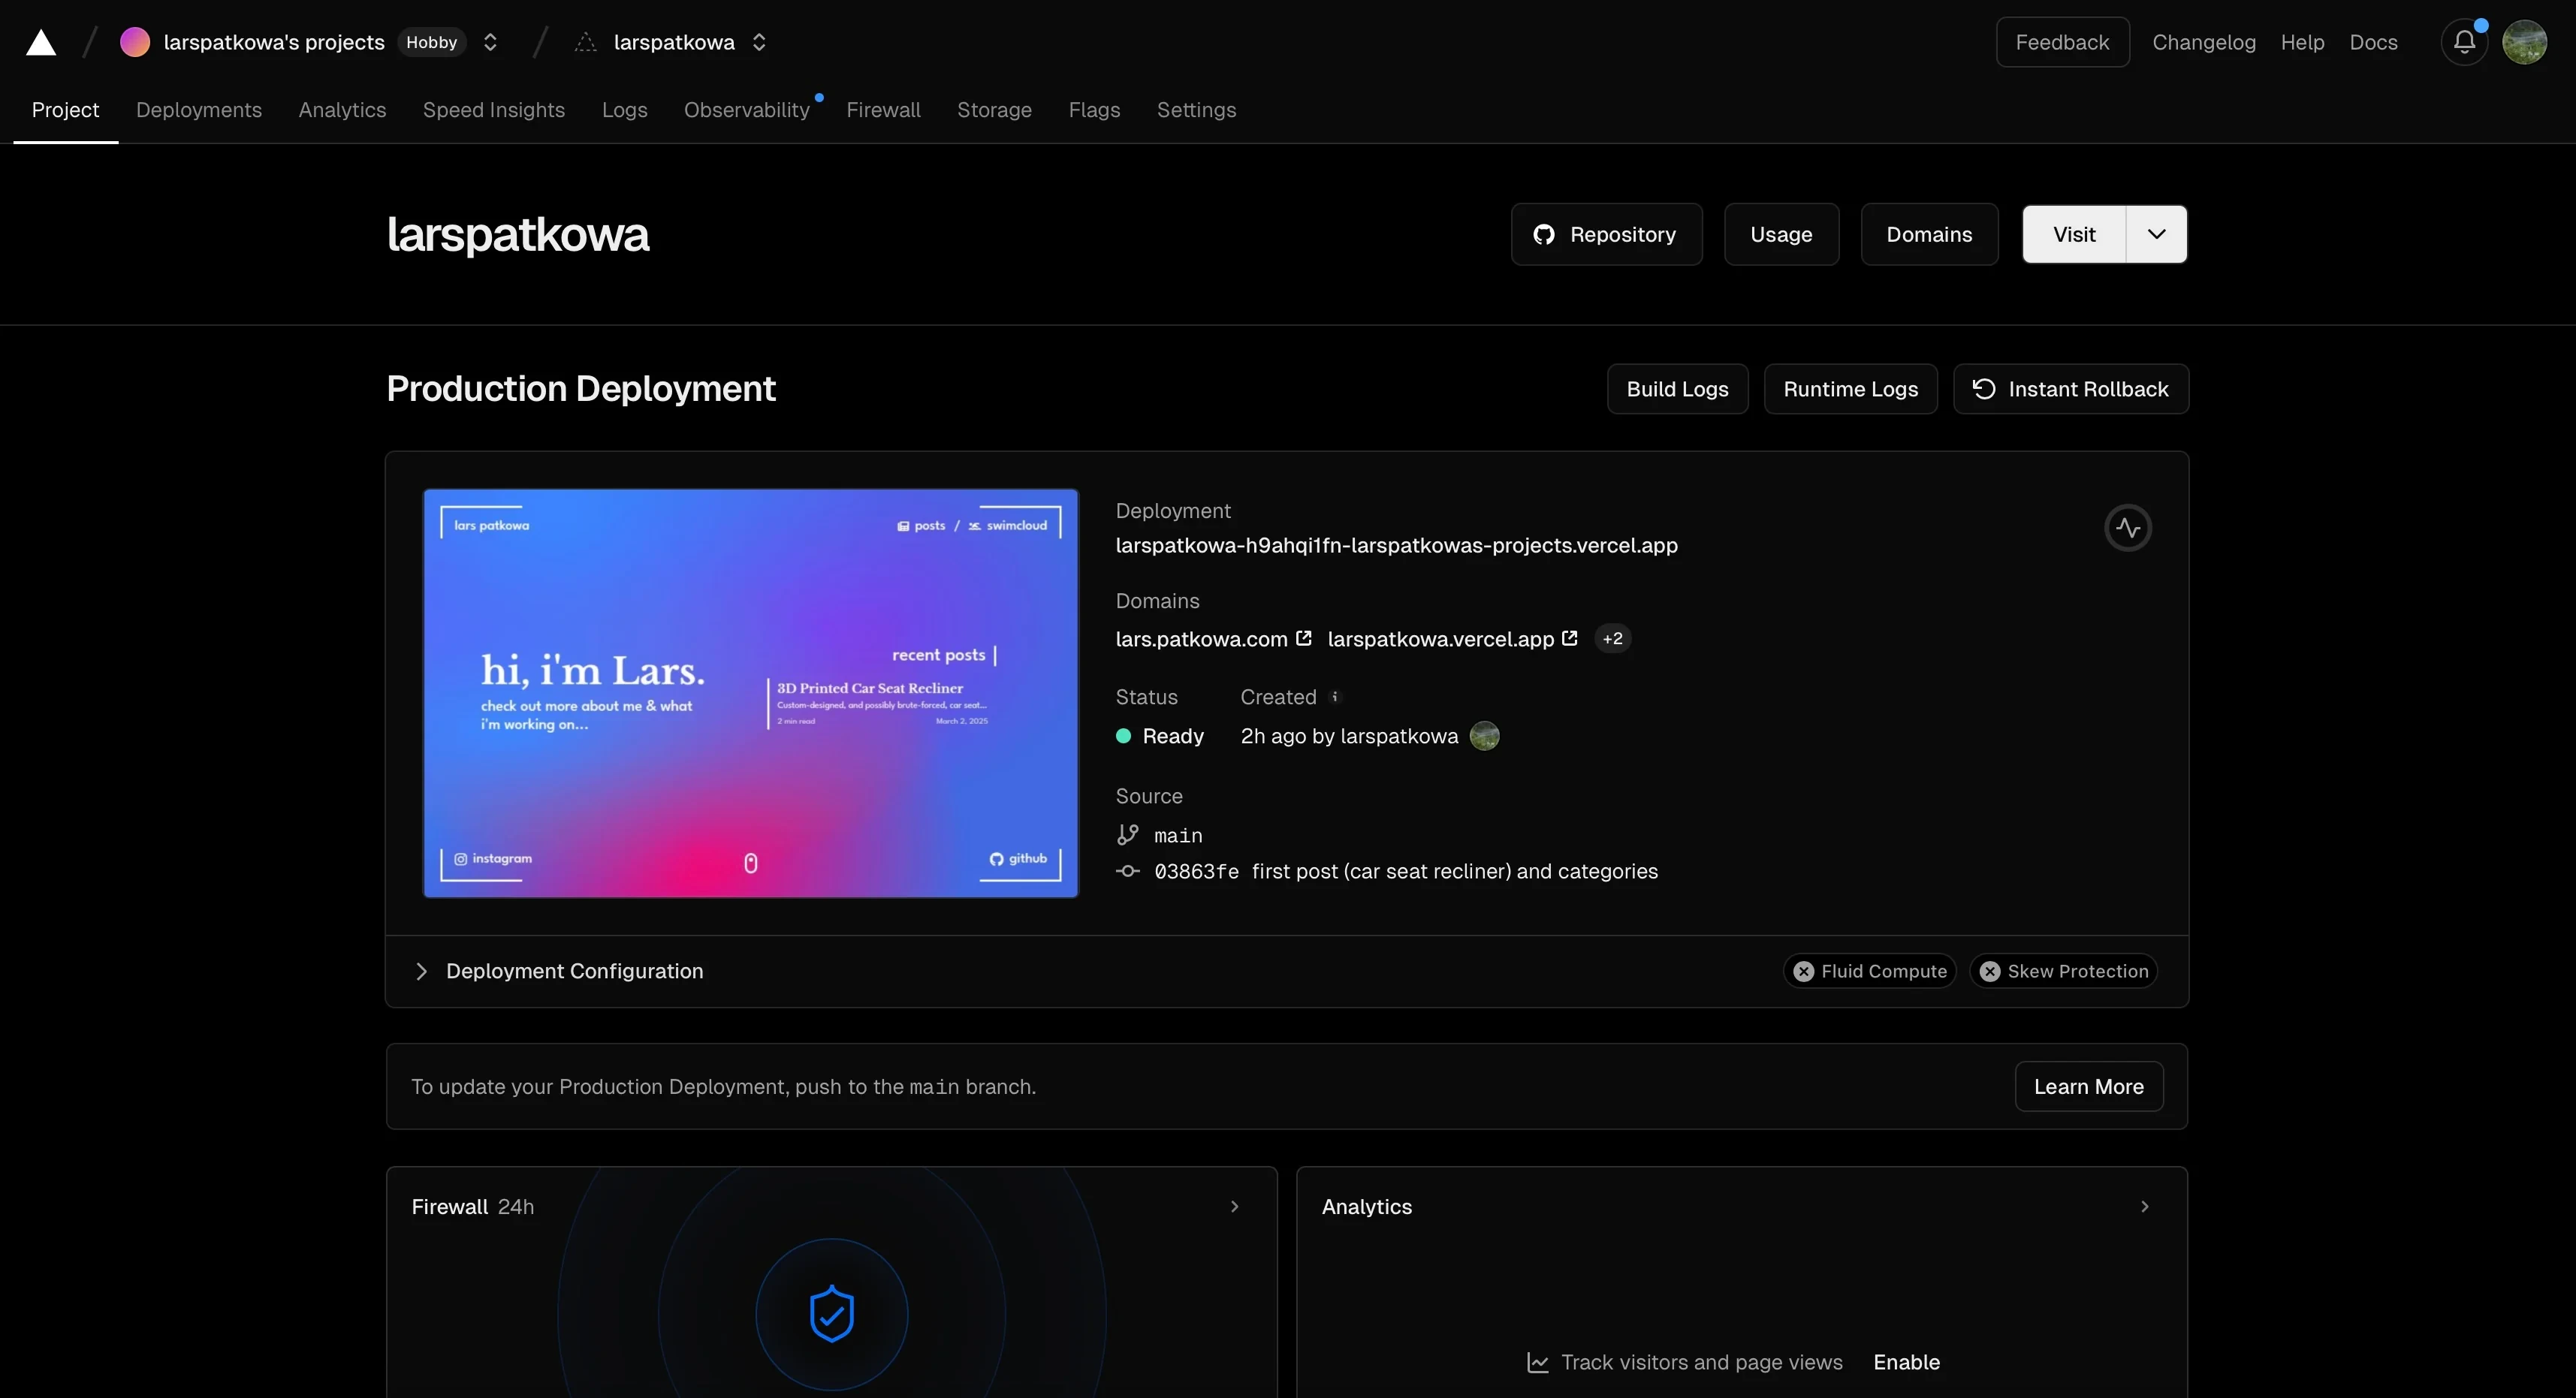Screen dimensions: 2576x1398
Task: Click the firewall shield icon
Action: tap(832, 1314)
